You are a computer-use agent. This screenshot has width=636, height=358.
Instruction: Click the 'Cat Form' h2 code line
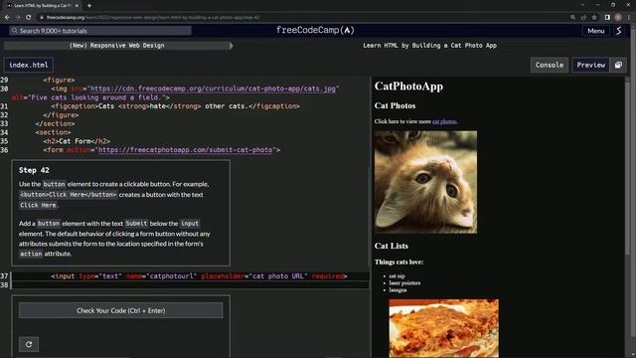pyautogui.click(x=77, y=141)
